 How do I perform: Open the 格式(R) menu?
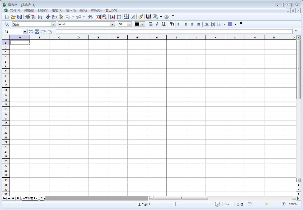pyautogui.click(x=57, y=11)
